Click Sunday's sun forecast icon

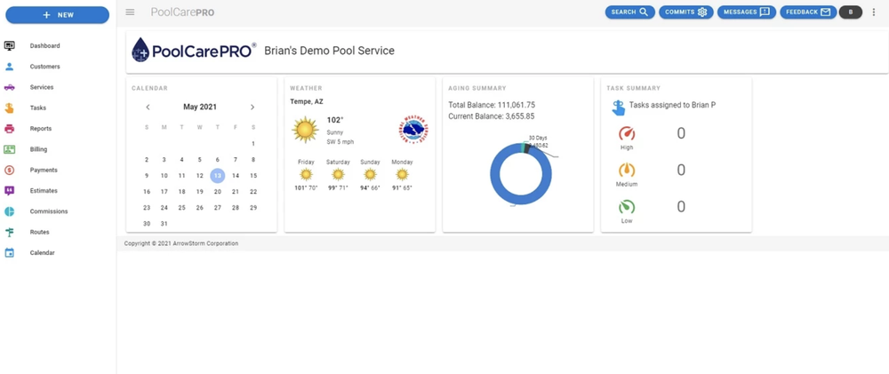point(370,174)
